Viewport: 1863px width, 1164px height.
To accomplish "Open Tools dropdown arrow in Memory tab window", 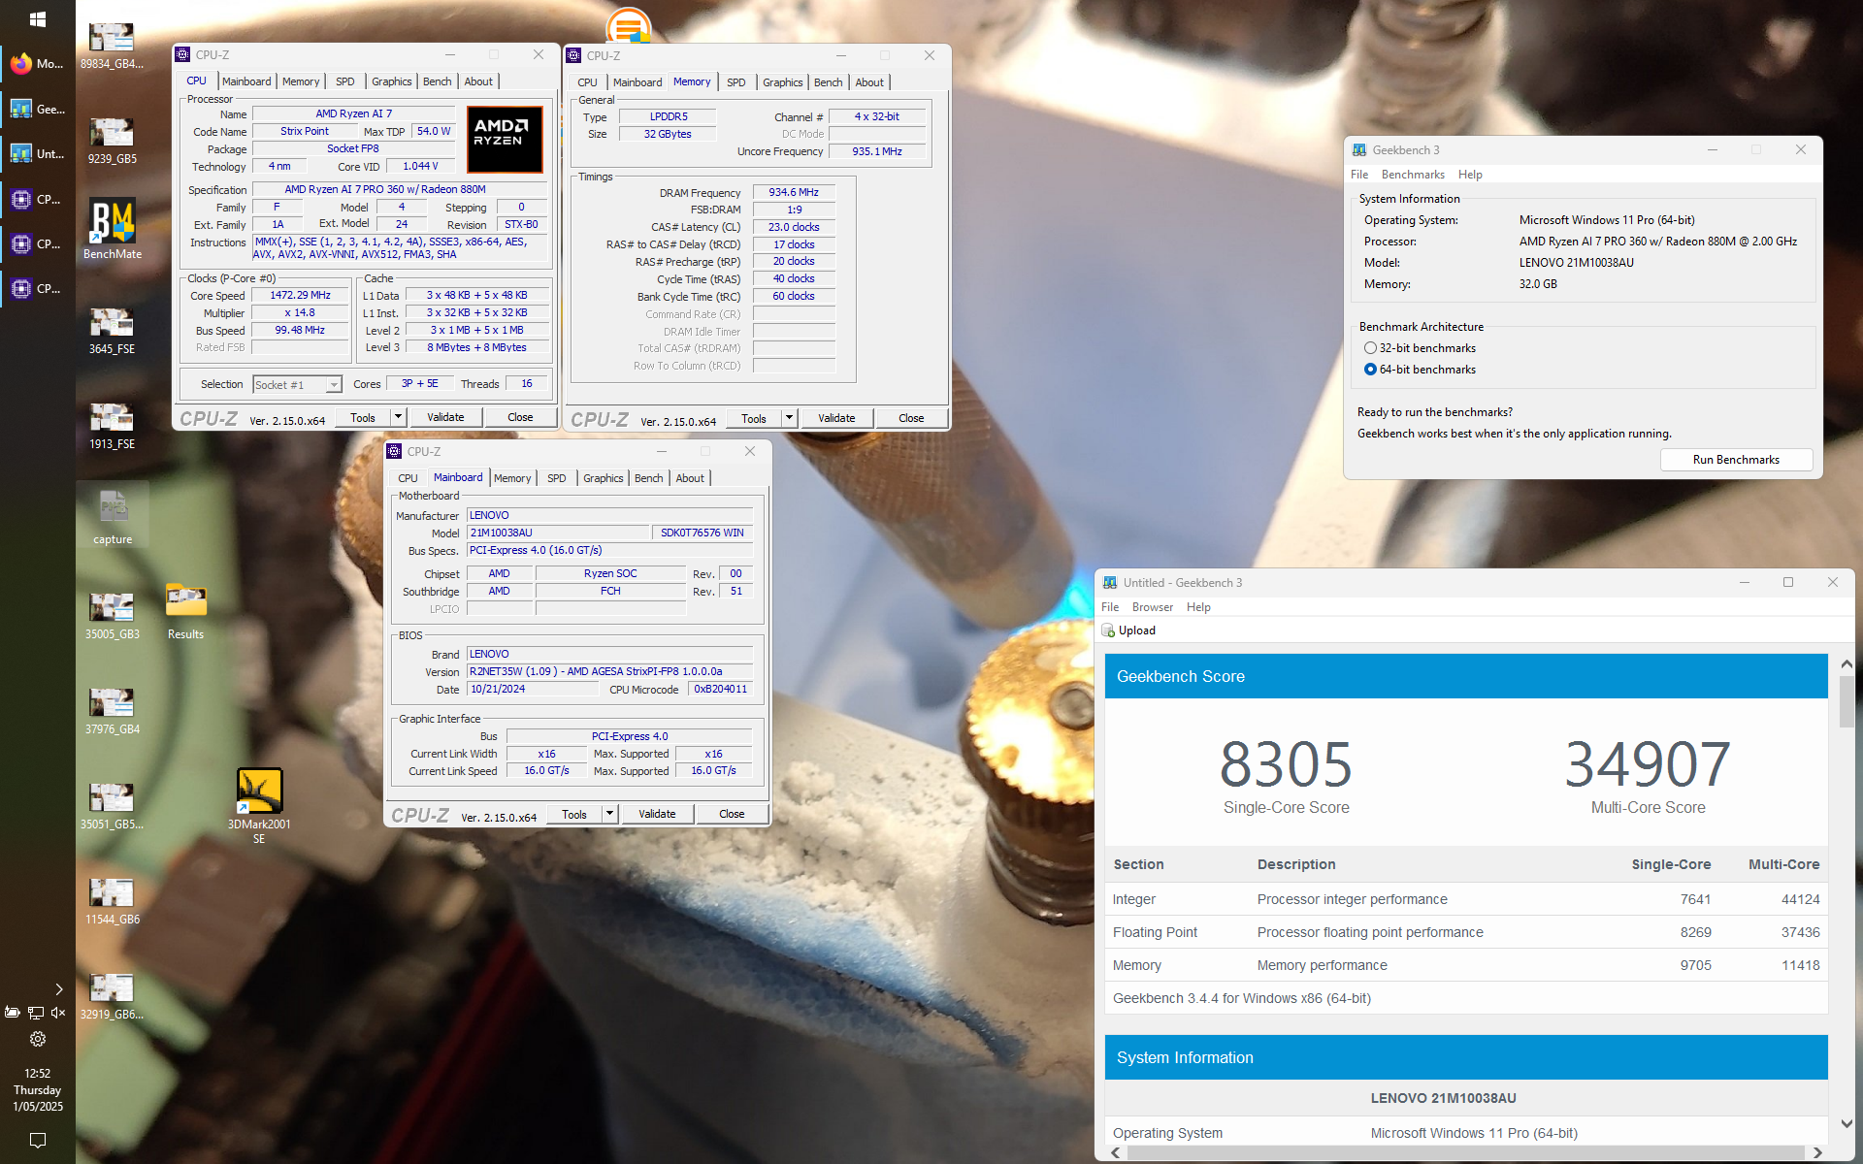I will 789,418.
